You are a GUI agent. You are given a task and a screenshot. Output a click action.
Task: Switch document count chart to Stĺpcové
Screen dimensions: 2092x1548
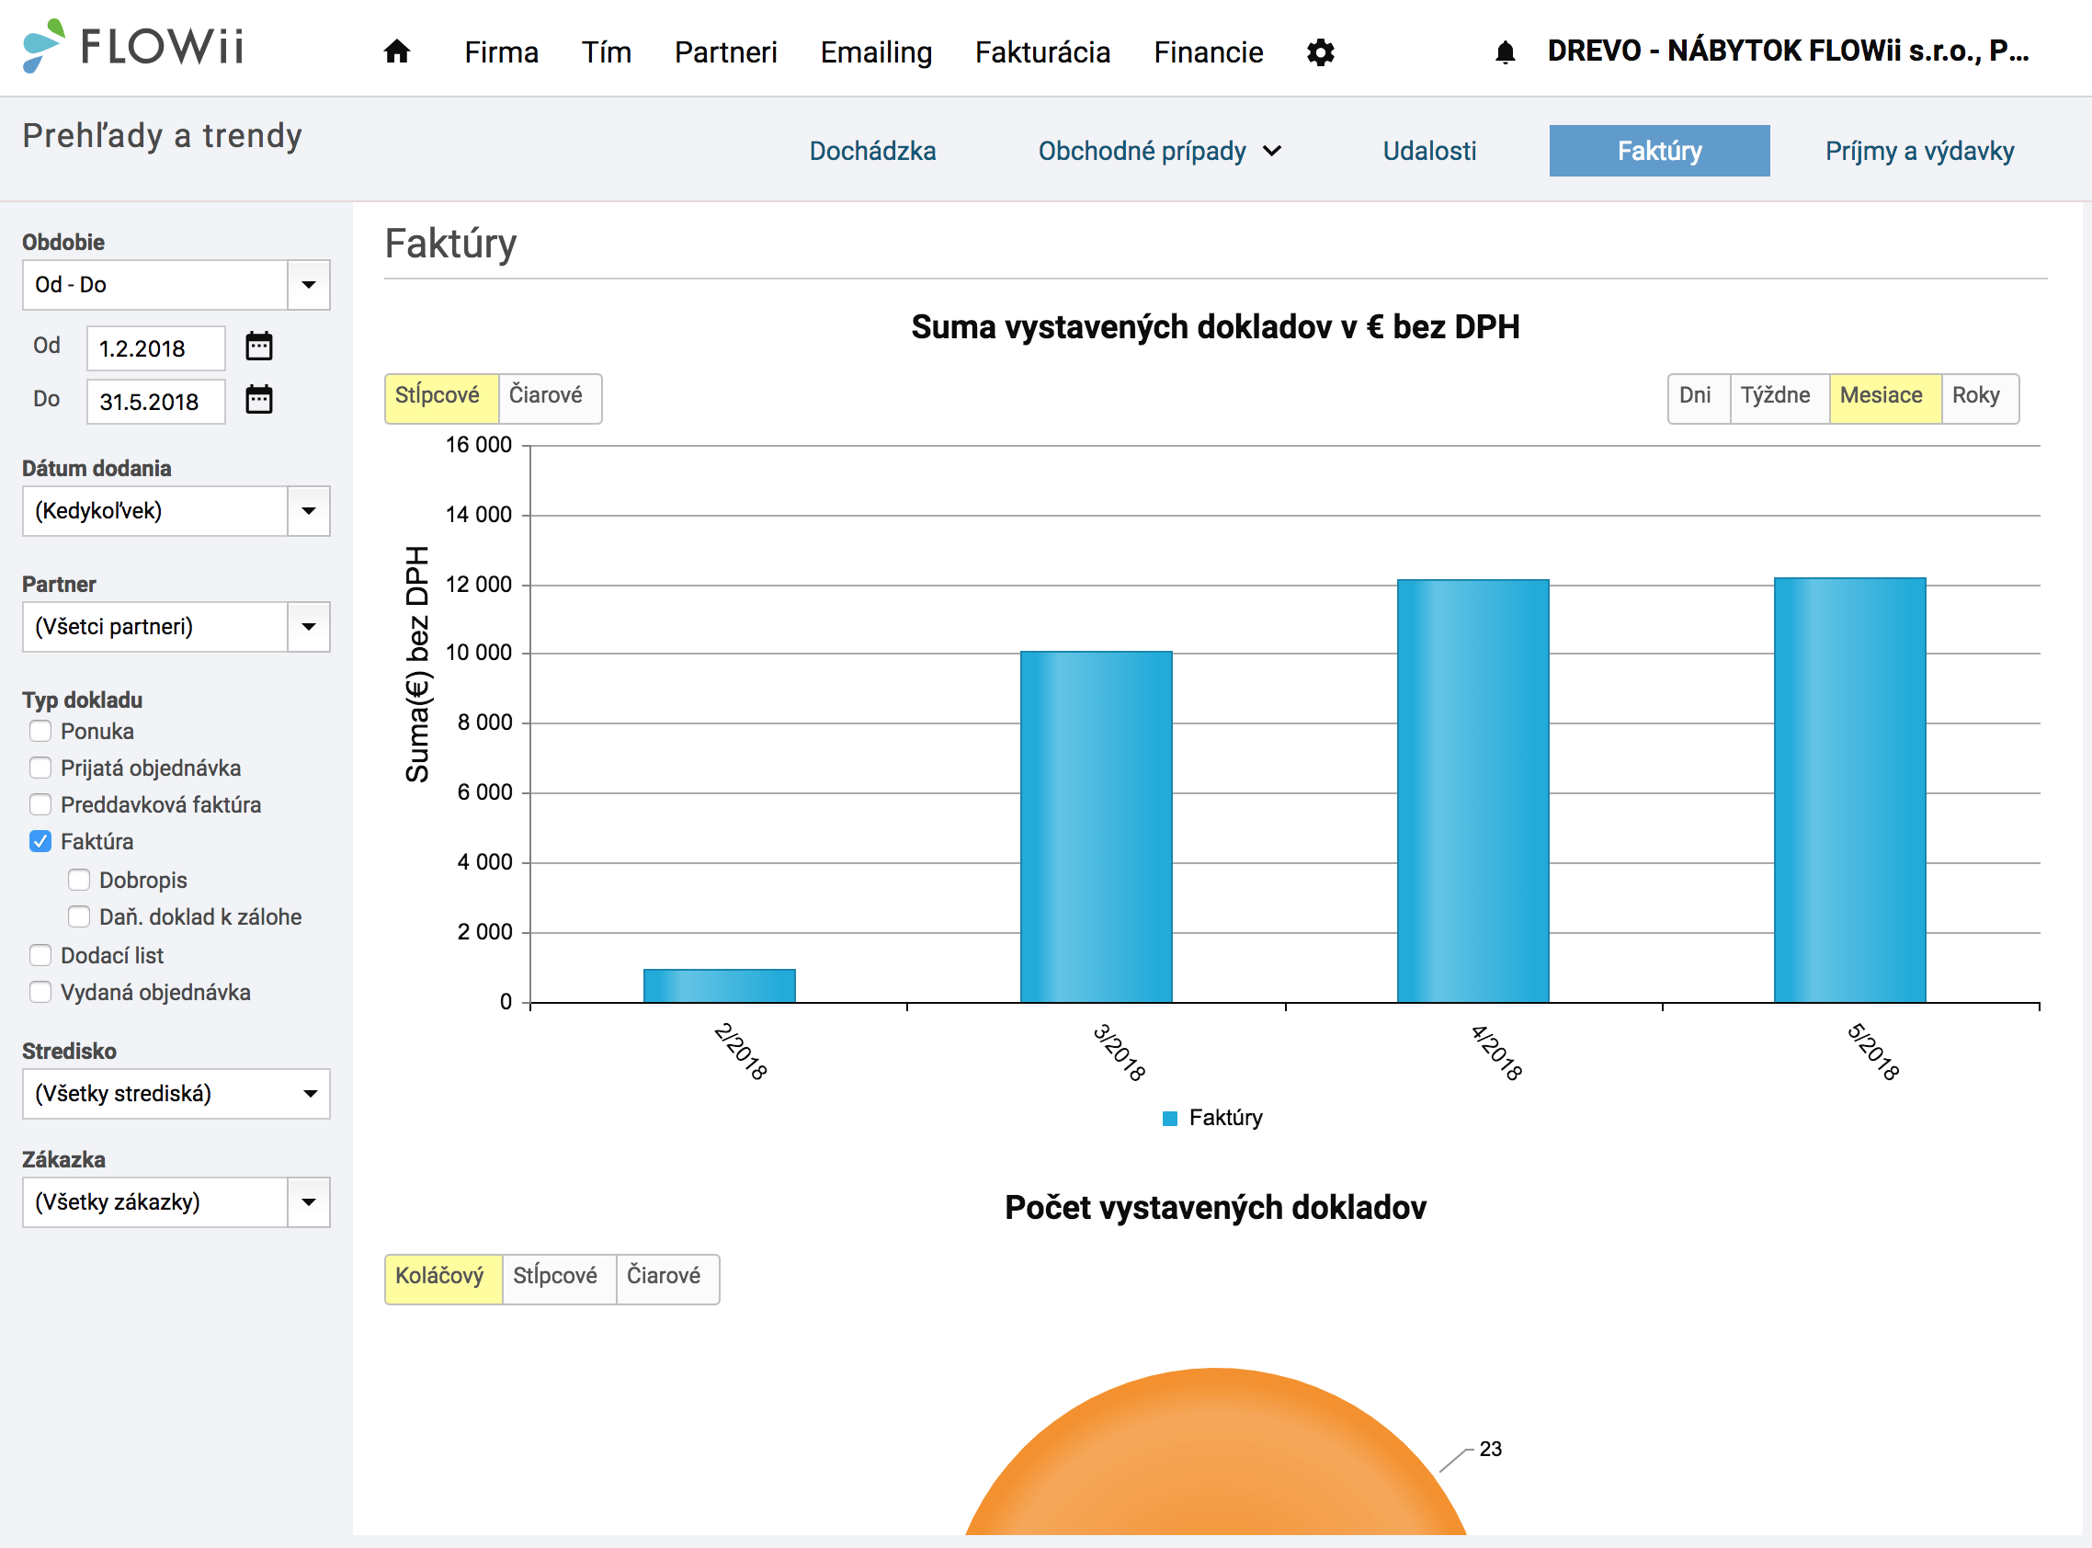point(559,1279)
